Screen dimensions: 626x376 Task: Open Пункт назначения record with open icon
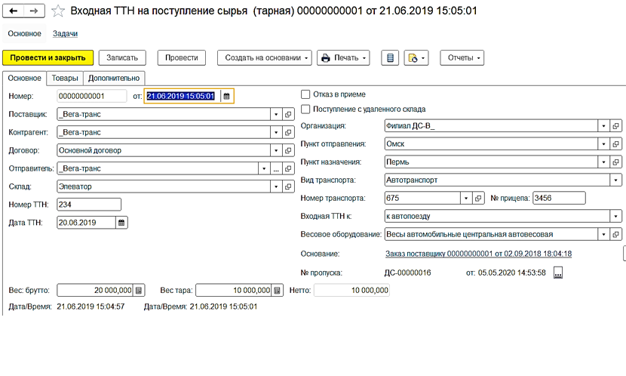(615, 162)
